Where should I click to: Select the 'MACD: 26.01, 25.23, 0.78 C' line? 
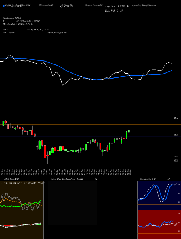pyautogui.click(x=18, y=24)
